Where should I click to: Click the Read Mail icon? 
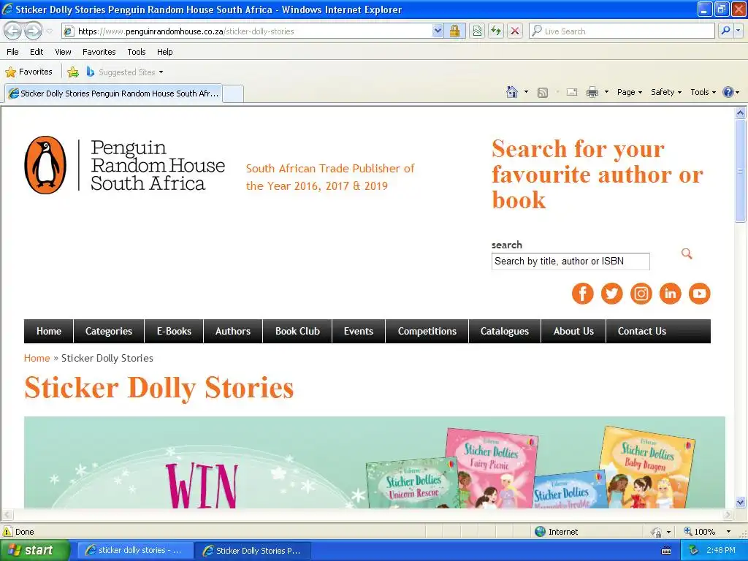(572, 92)
